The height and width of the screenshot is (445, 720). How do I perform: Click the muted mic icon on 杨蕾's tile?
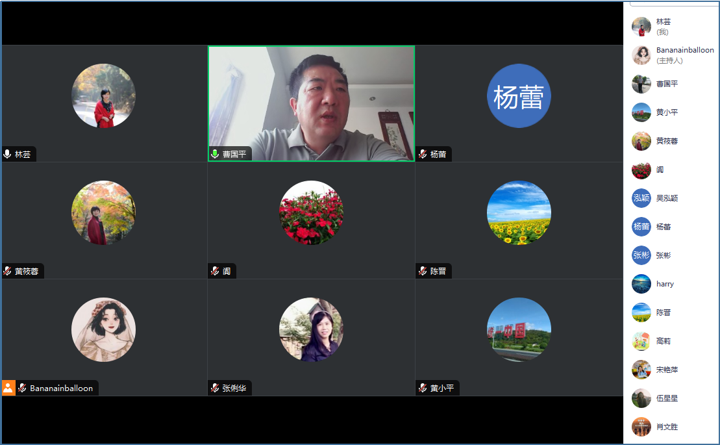(x=423, y=154)
